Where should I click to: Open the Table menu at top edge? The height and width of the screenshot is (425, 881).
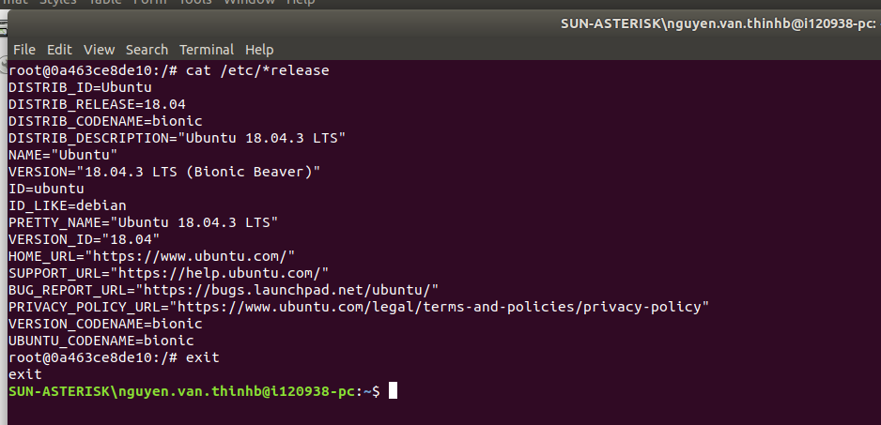[103, 3]
